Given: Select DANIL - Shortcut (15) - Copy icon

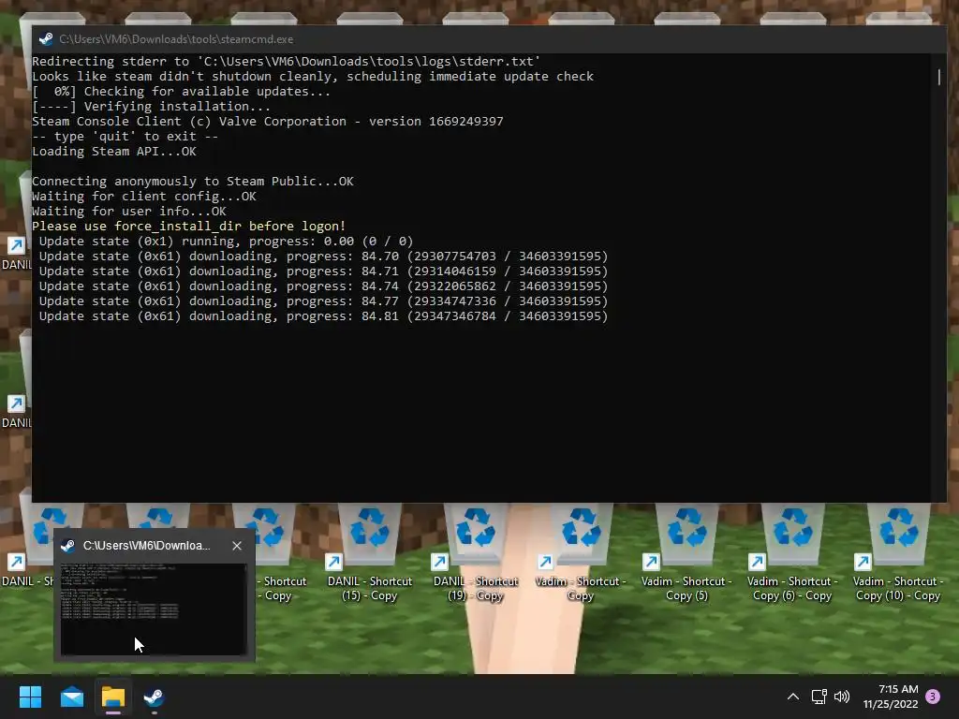Looking at the screenshot, I should (x=369, y=554).
